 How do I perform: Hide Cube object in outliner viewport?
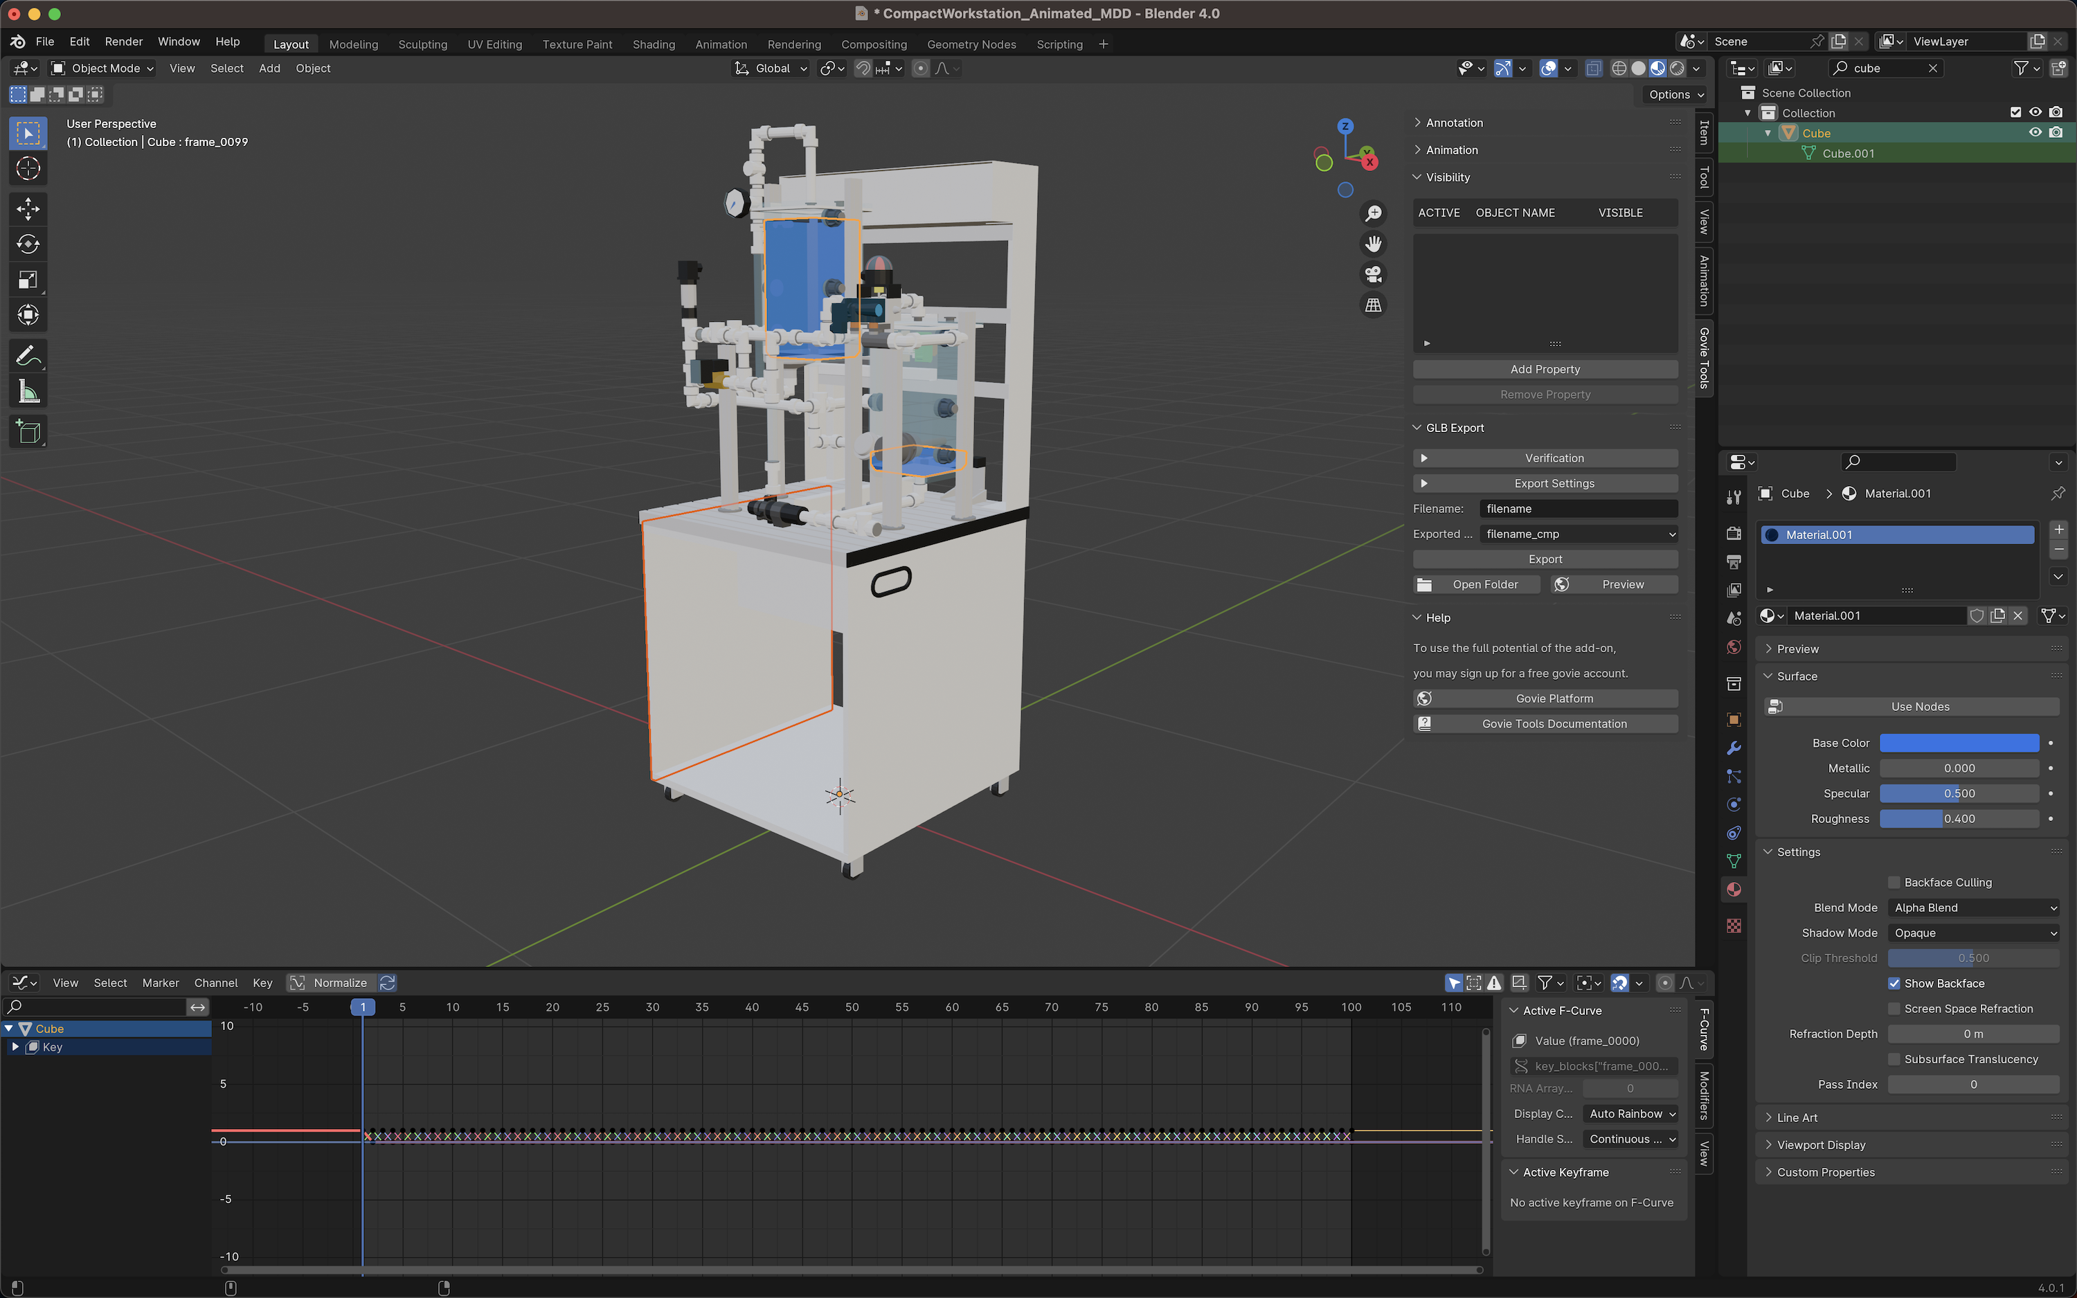point(2035,133)
